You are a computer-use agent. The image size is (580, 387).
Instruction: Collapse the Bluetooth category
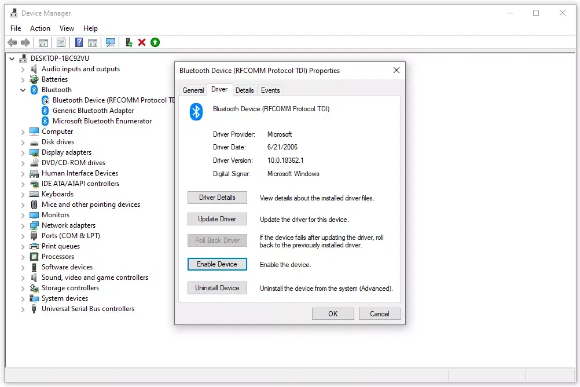[x=23, y=90]
